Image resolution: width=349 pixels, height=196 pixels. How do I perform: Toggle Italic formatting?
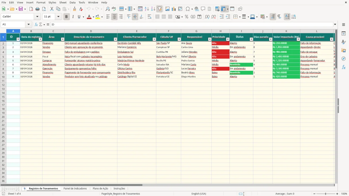[73, 17]
